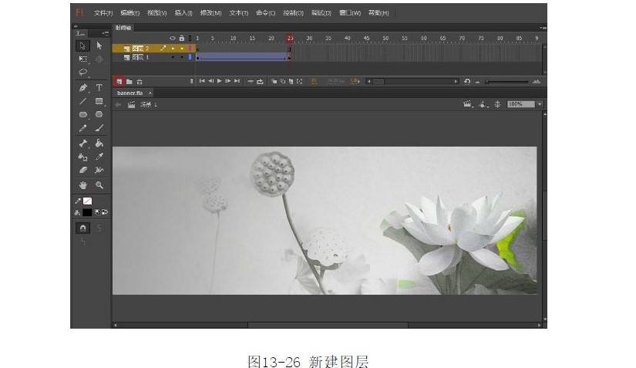Toggle visibility dot of layer 图层 1
Screen dimensions: 636x368
point(173,57)
